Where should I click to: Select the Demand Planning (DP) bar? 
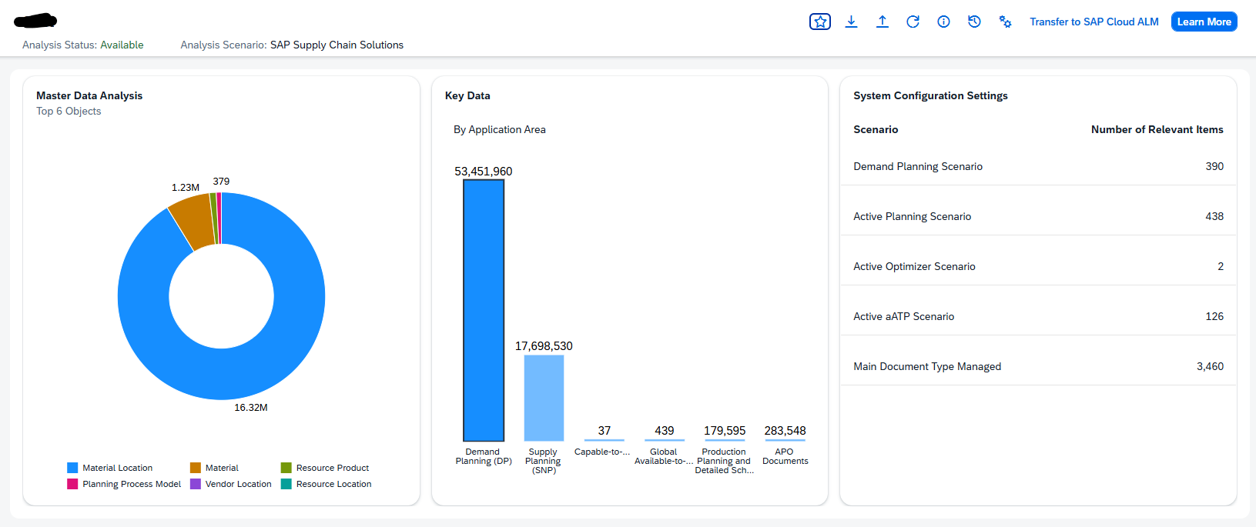pyautogui.click(x=484, y=310)
